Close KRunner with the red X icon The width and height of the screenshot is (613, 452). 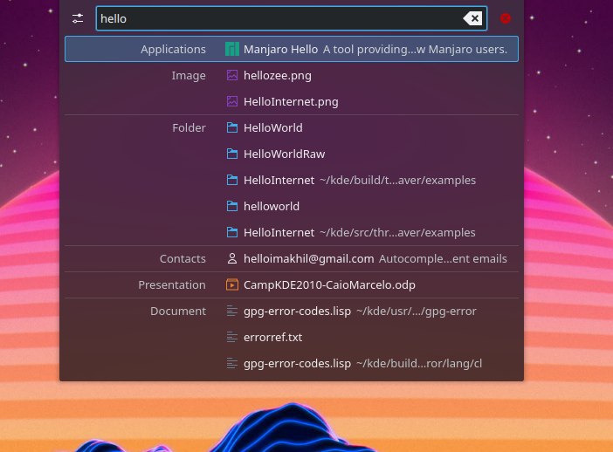coord(506,18)
